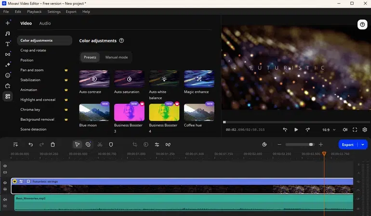This screenshot has height=216, width=371.
Task: Open the Settings menu
Action: 54,12
